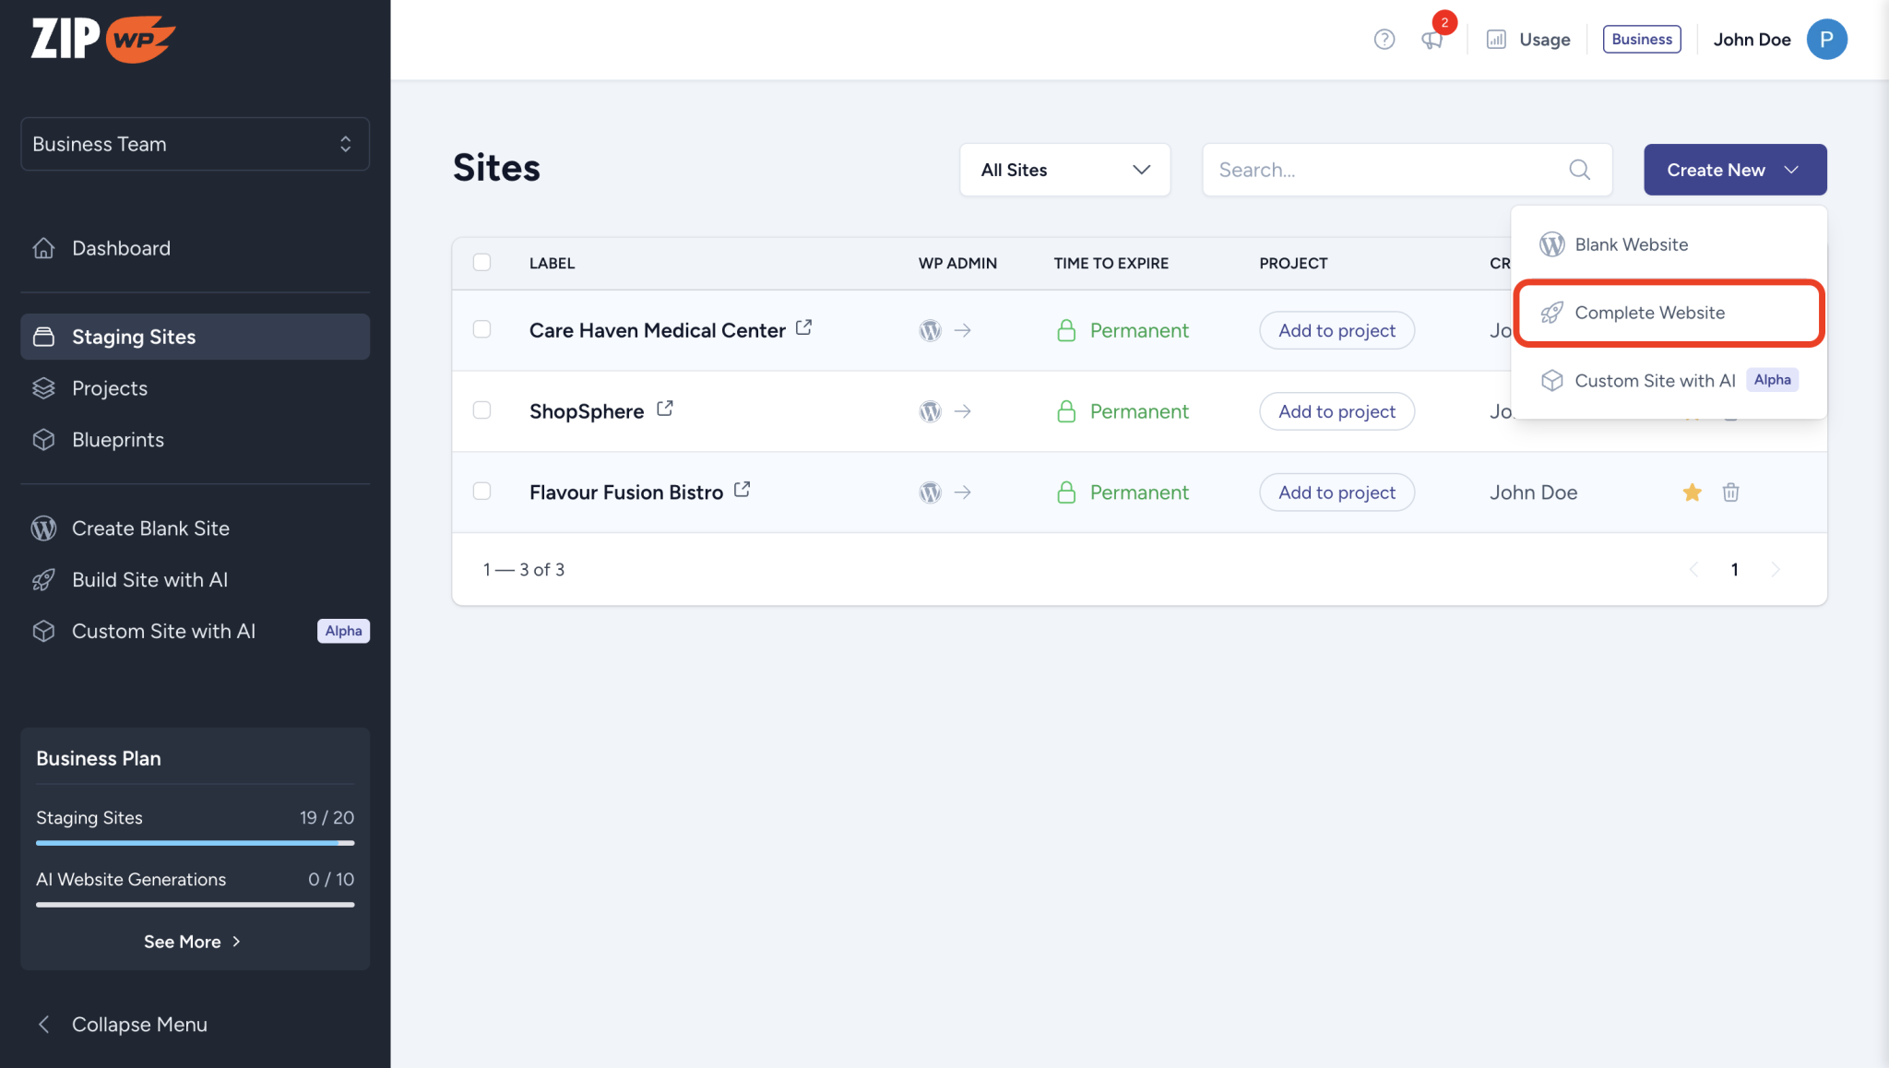Add Care Haven Medical Center to project
The image size is (1889, 1068).
(1337, 330)
